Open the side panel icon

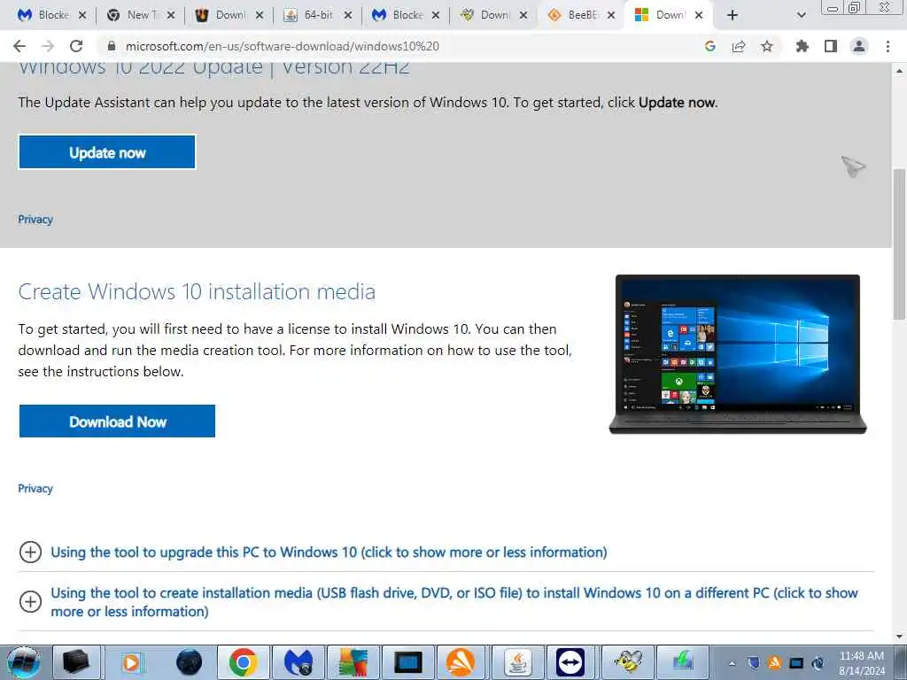831,46
